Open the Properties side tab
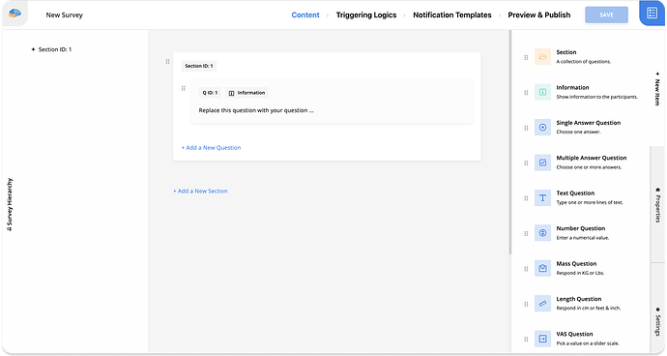 [657, 205]
